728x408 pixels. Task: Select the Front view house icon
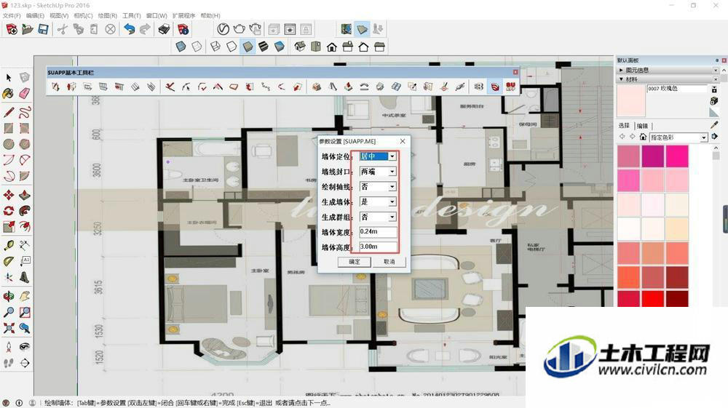pyautogui.click(x=331, y=47)
